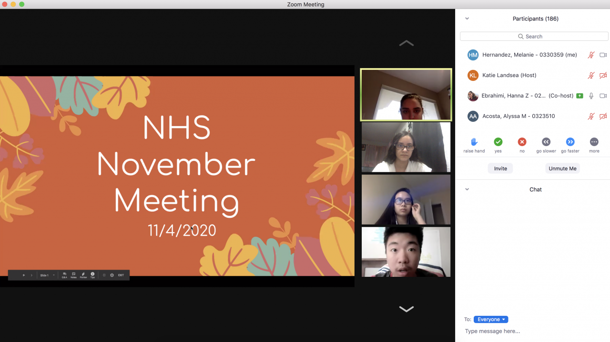Select the highlighted active speaker video
Image resolution: width=610 pixels, height=342 pixels.
[x=406, y=95]
